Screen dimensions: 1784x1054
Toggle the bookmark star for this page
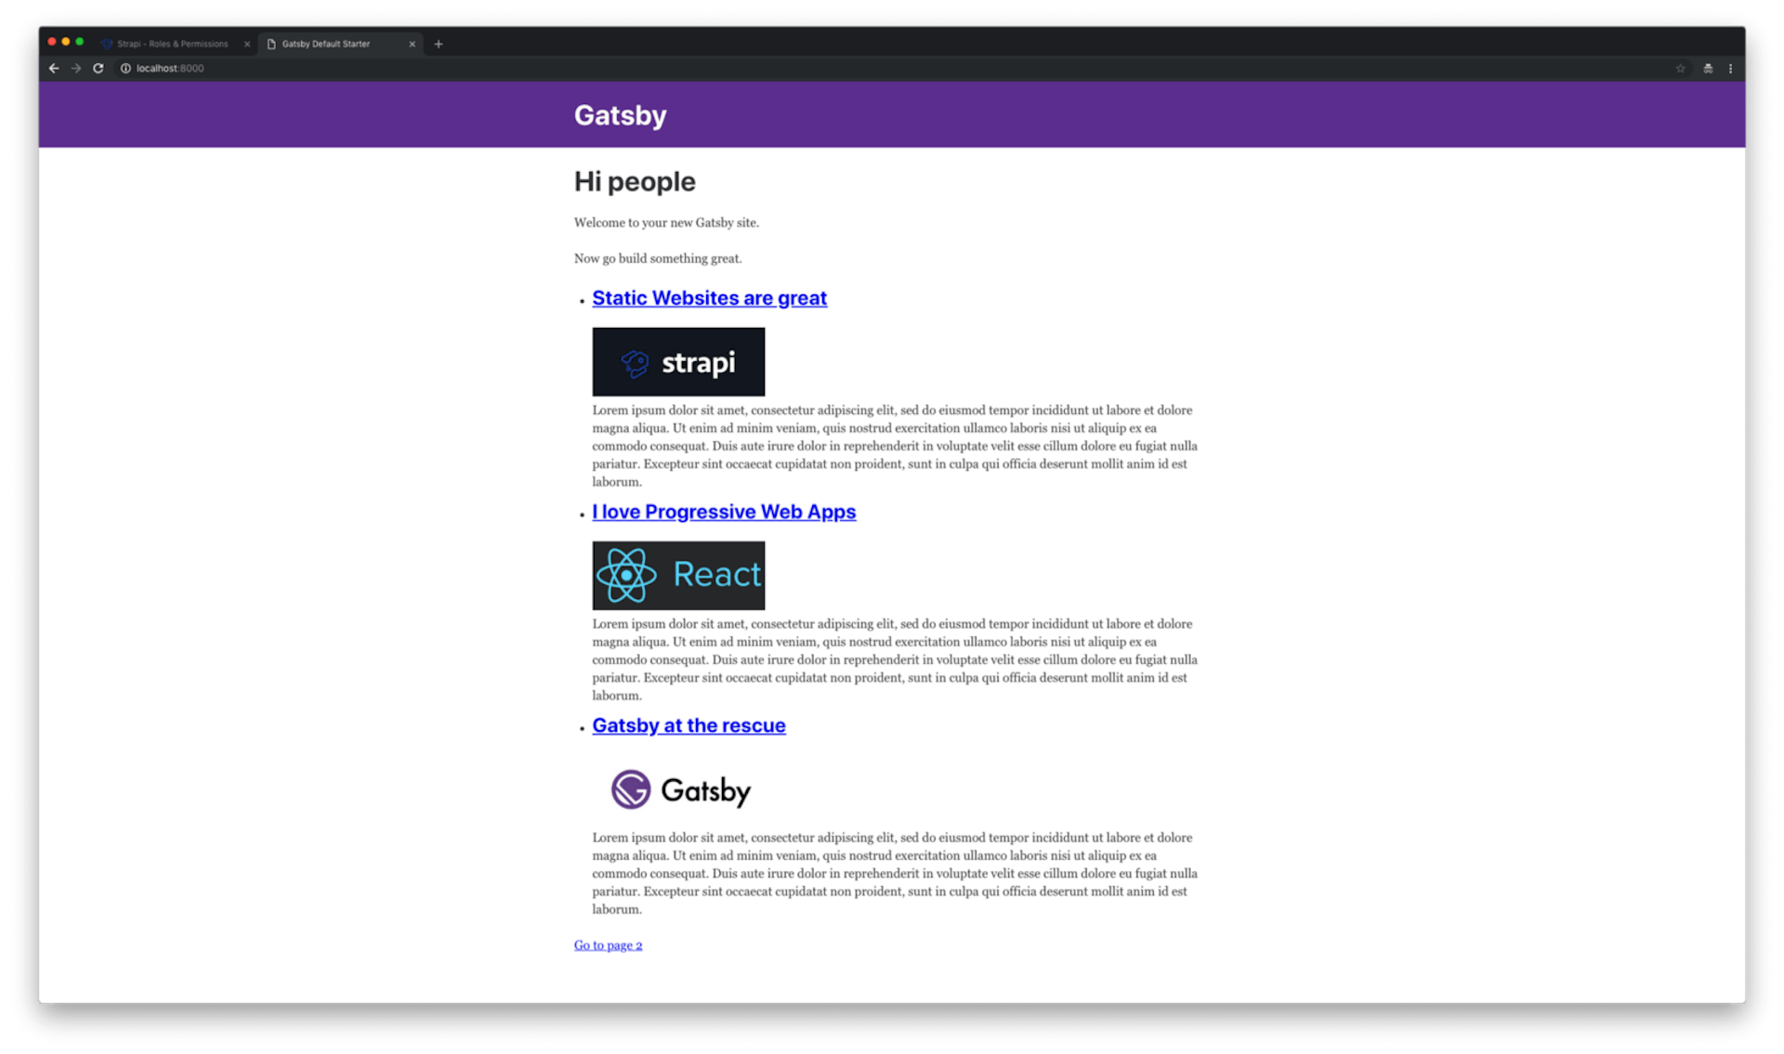coord(1680,68)
